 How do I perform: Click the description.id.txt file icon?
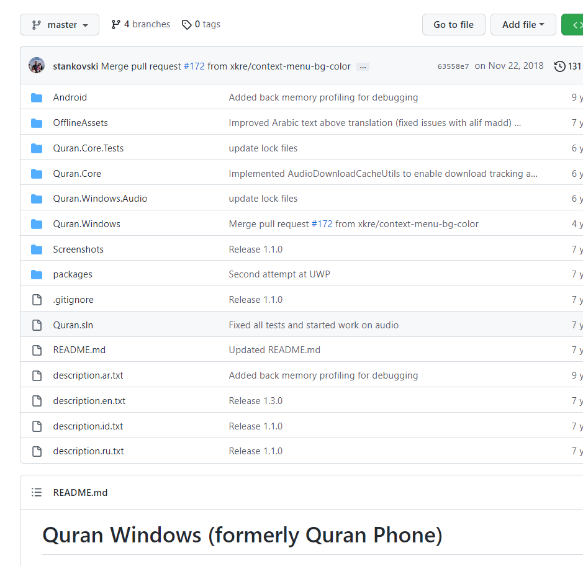tap(37, 426)
